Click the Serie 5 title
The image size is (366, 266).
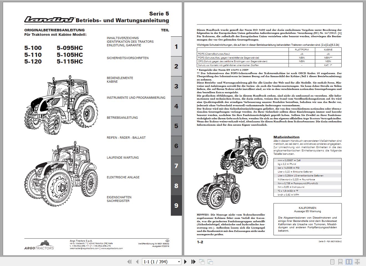(x=159, y=14)
